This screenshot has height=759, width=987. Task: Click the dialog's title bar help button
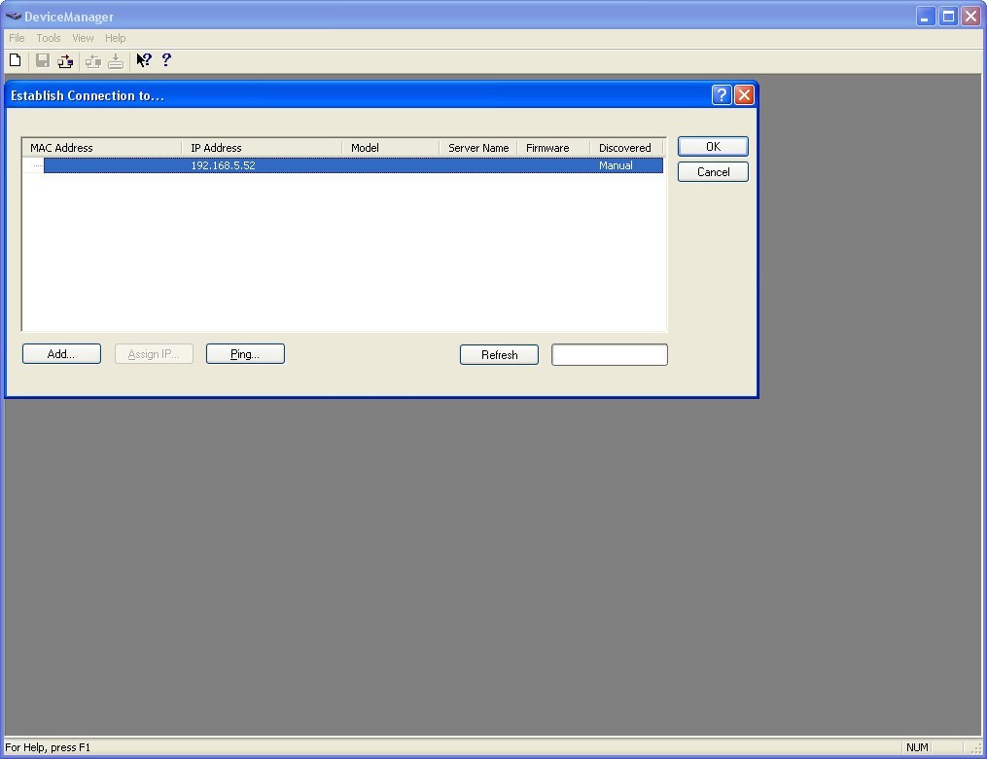click(721, 94)
